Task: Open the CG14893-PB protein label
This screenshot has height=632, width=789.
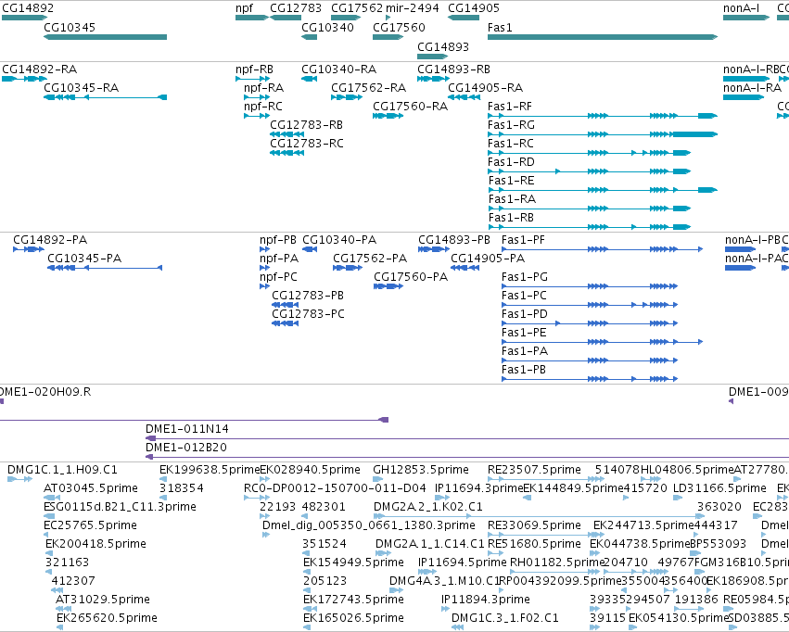Action: [454, 239]
